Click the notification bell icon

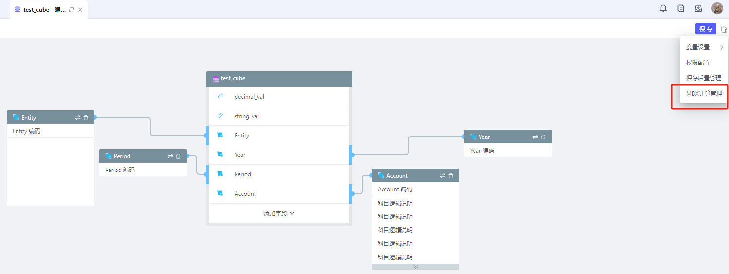click(x=663, y=8)
